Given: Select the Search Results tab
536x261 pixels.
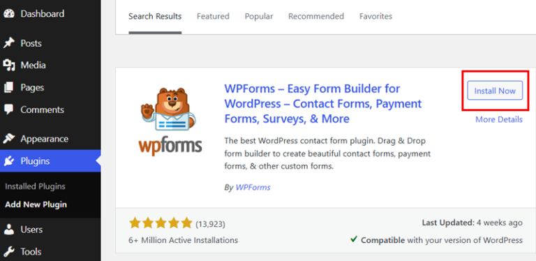Looking at the screenshot, I should [x=155, y=16].
